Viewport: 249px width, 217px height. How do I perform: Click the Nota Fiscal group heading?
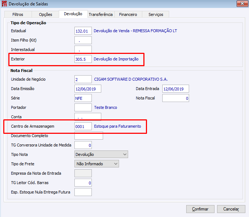tap(21, 71)
